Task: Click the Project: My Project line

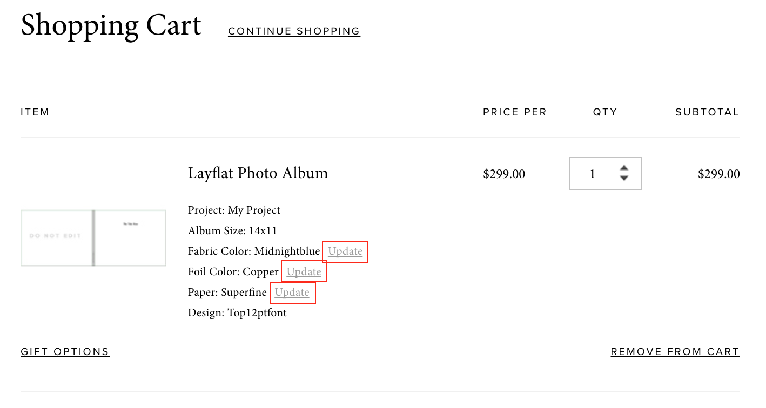Action: click(234, 210)
